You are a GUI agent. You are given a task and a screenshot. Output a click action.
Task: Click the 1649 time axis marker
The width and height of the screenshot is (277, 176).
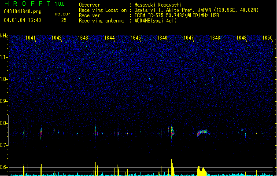(241, 38)
